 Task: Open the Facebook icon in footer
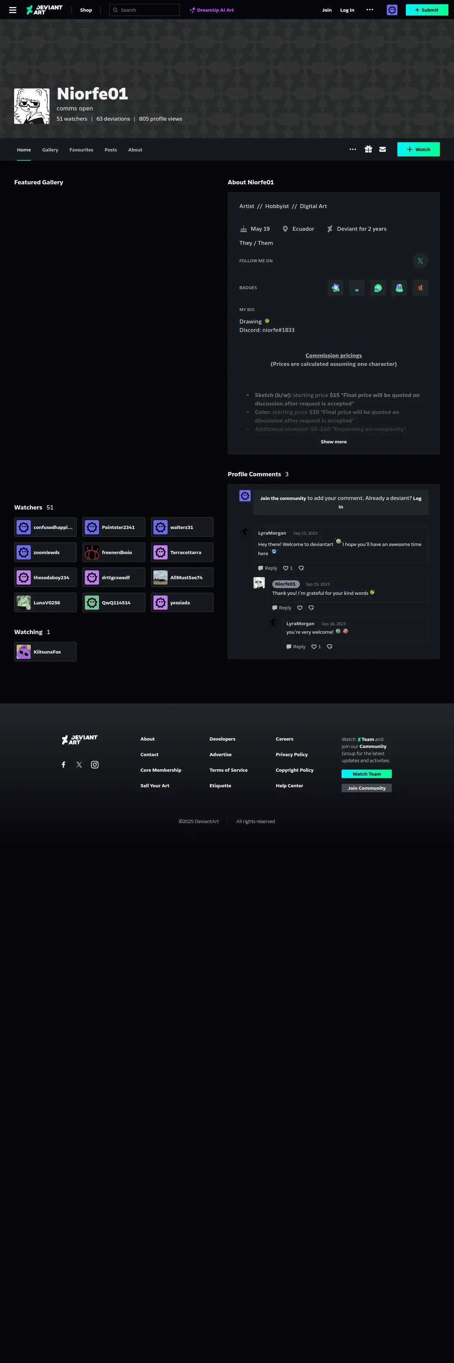[63, 765]
